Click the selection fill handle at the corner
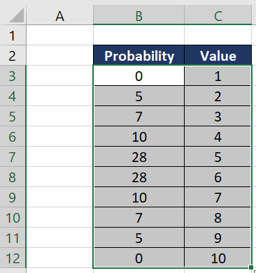The width and height of the screenshot is (256, 273). click(x=251, y=267)
